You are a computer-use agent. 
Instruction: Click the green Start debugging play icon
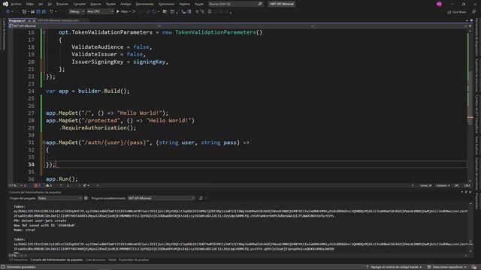point(118,12)
